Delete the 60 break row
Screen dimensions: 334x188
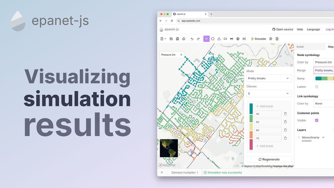(x=285, y=130)
